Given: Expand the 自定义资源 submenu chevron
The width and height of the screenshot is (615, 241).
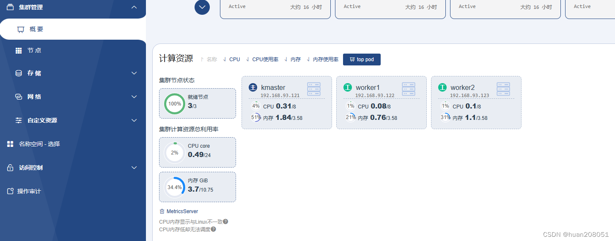Looking at the screenshot, I should [134, 120].
